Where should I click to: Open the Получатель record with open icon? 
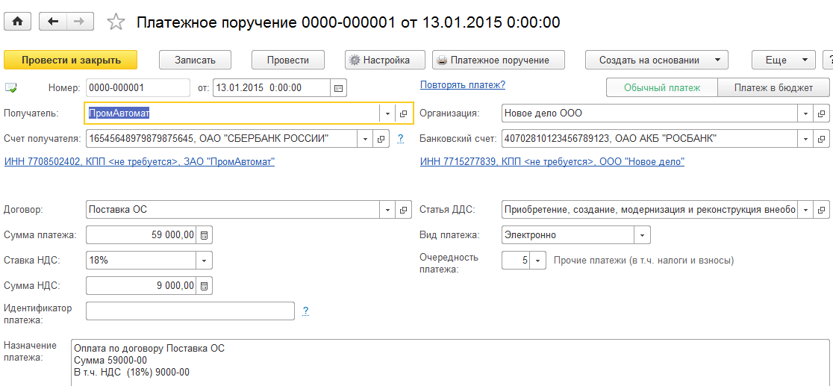pyautogui.click(x=403, y=113)
